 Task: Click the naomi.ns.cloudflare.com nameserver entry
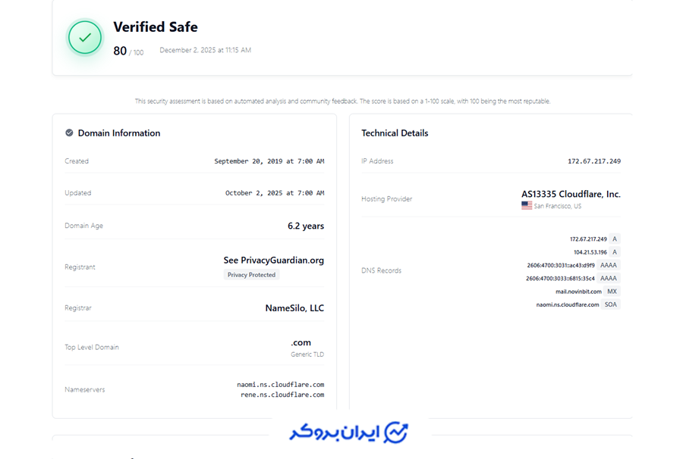(x=281, y=385)
